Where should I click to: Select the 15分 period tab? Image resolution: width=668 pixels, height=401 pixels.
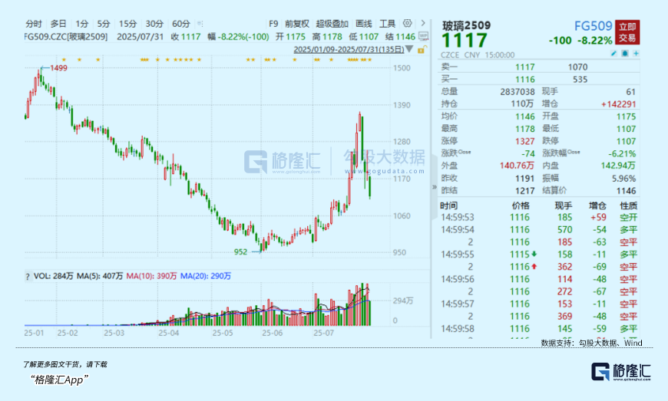coord(127,24)
